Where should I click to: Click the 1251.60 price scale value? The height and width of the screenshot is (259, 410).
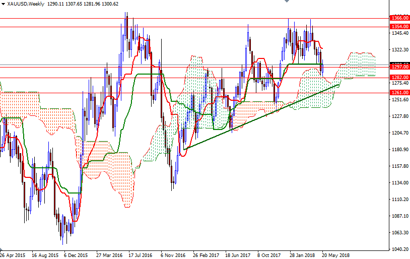coord(400,100)
